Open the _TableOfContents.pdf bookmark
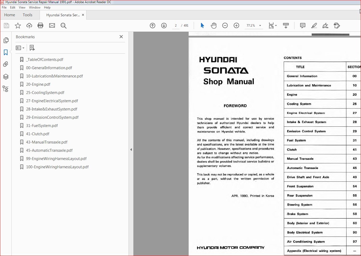Viewport: 361px width, 256px height. click(45, 60)
